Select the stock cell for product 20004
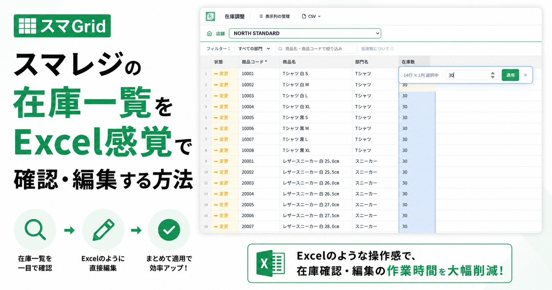Viewport: 552px width, 290px height. pyautogui.click(x=417, y=193)
